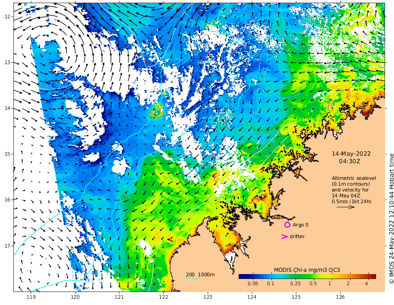Click the 'MODIS Chl-a mg/m3 OC3' colorbar title

click(x=307, y=270)
